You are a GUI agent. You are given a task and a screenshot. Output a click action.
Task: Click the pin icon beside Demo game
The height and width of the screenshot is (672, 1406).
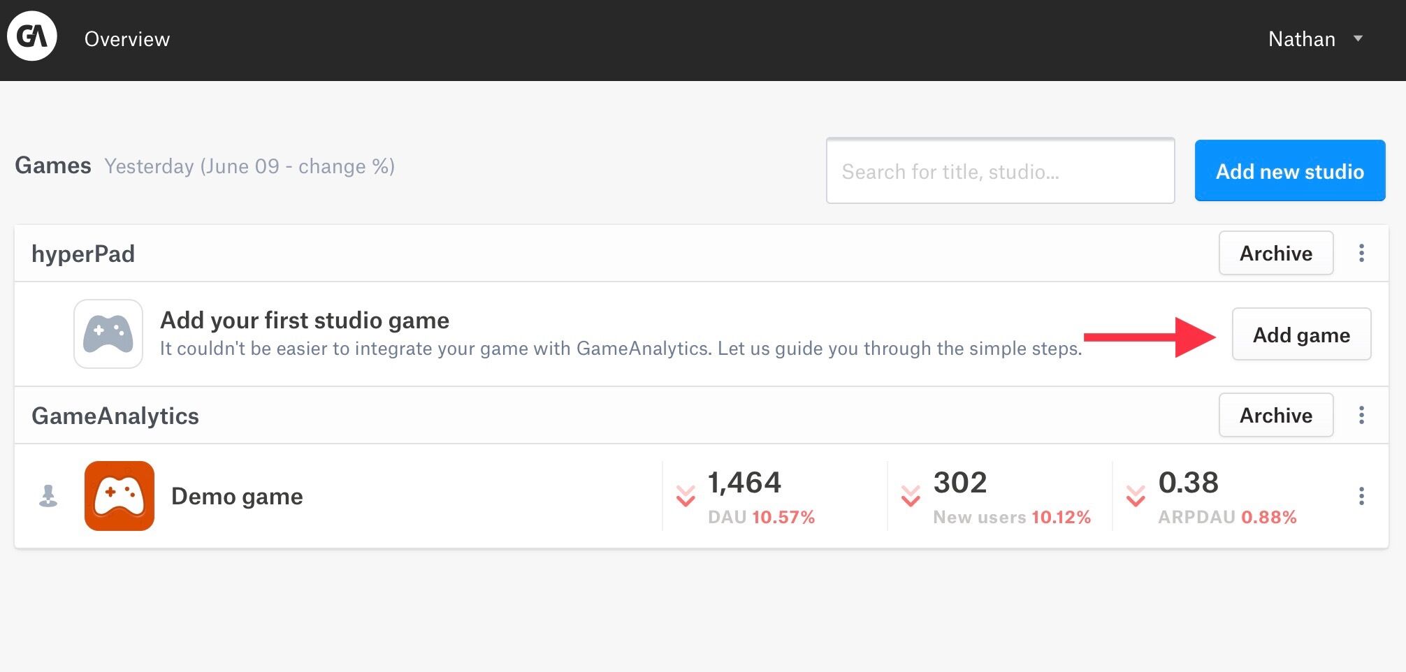[48, 496]
